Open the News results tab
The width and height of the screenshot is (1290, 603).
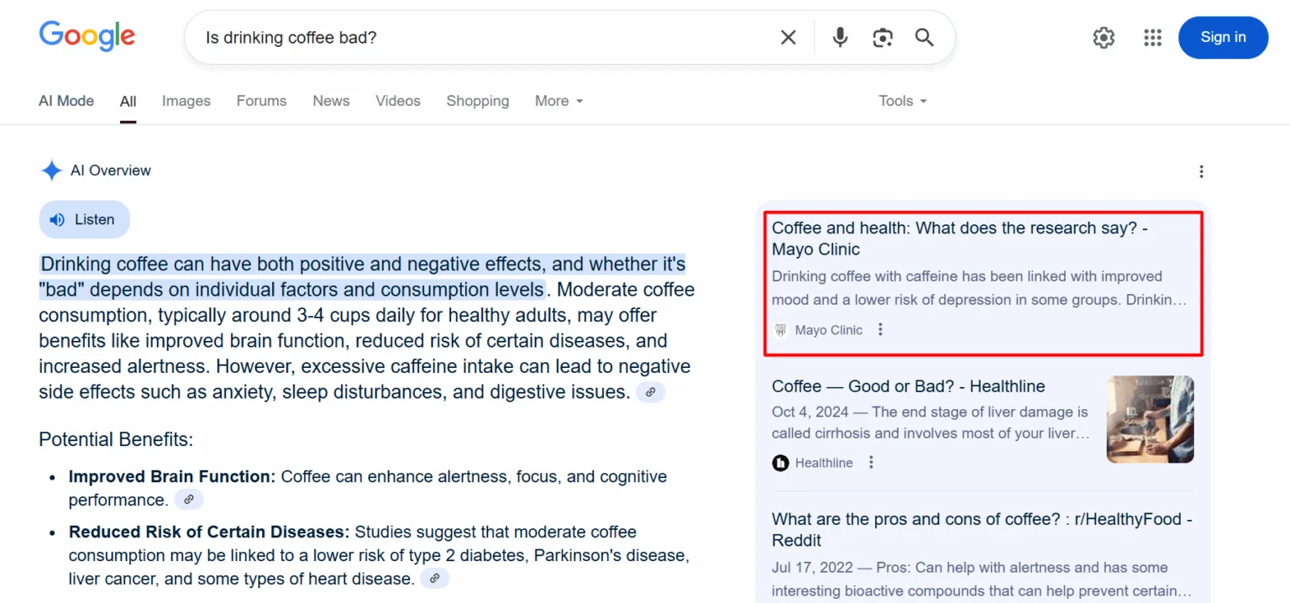click(331, 101)
